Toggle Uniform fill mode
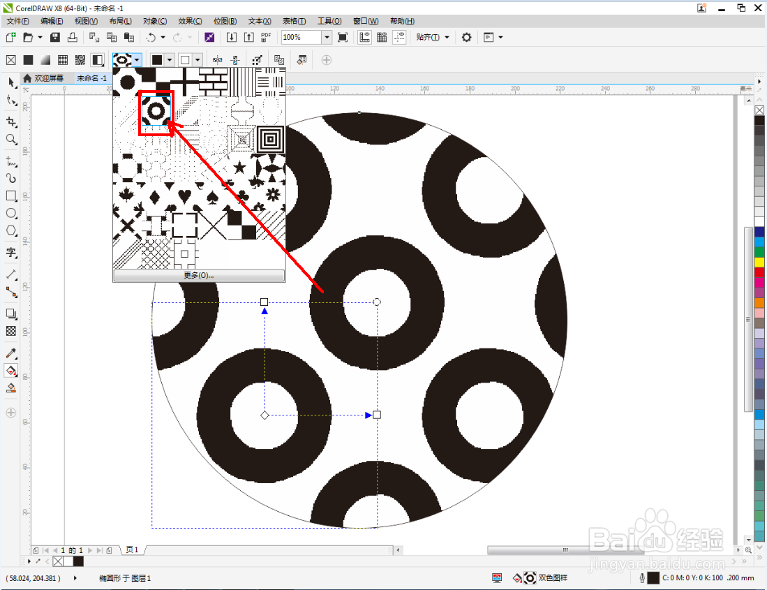 [29, 59]
